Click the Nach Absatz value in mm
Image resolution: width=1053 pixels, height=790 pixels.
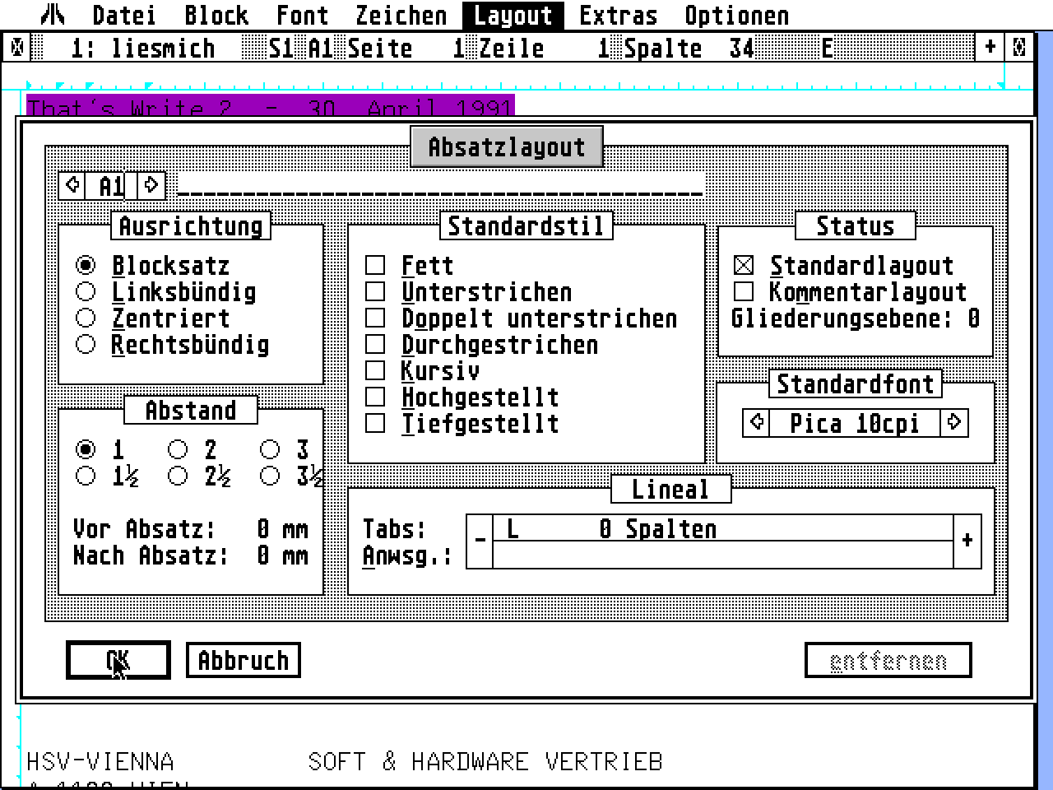(x=262, y=555)
